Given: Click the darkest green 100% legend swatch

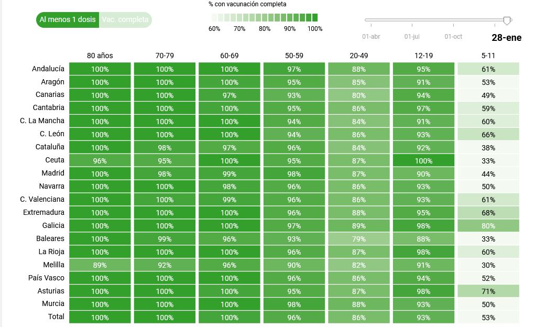Looking at the screenshot, I should point(314,17).
